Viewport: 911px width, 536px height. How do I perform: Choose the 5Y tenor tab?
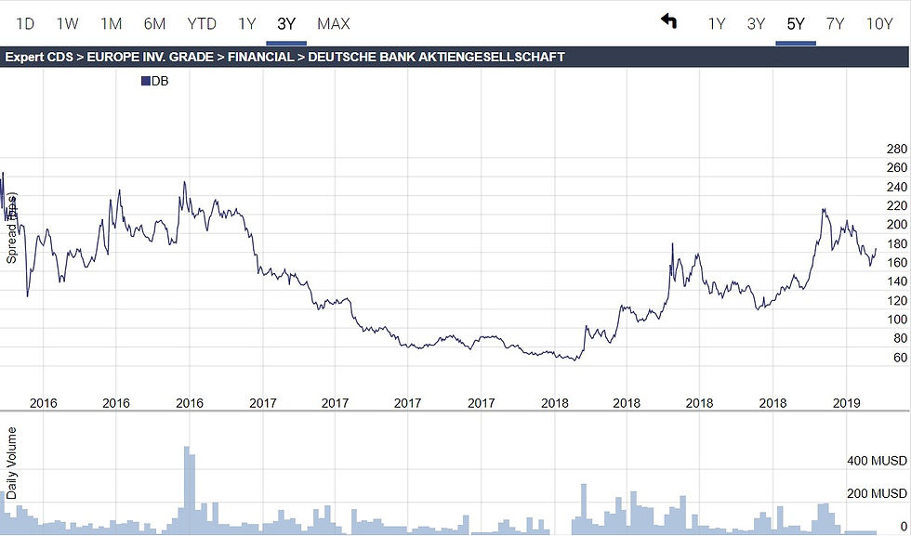(x=796, y=24)
